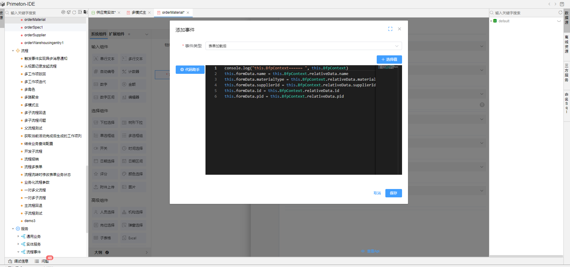Click the 保存 button in the dialog
Screen dimensions: 570x267
(393, 193)
